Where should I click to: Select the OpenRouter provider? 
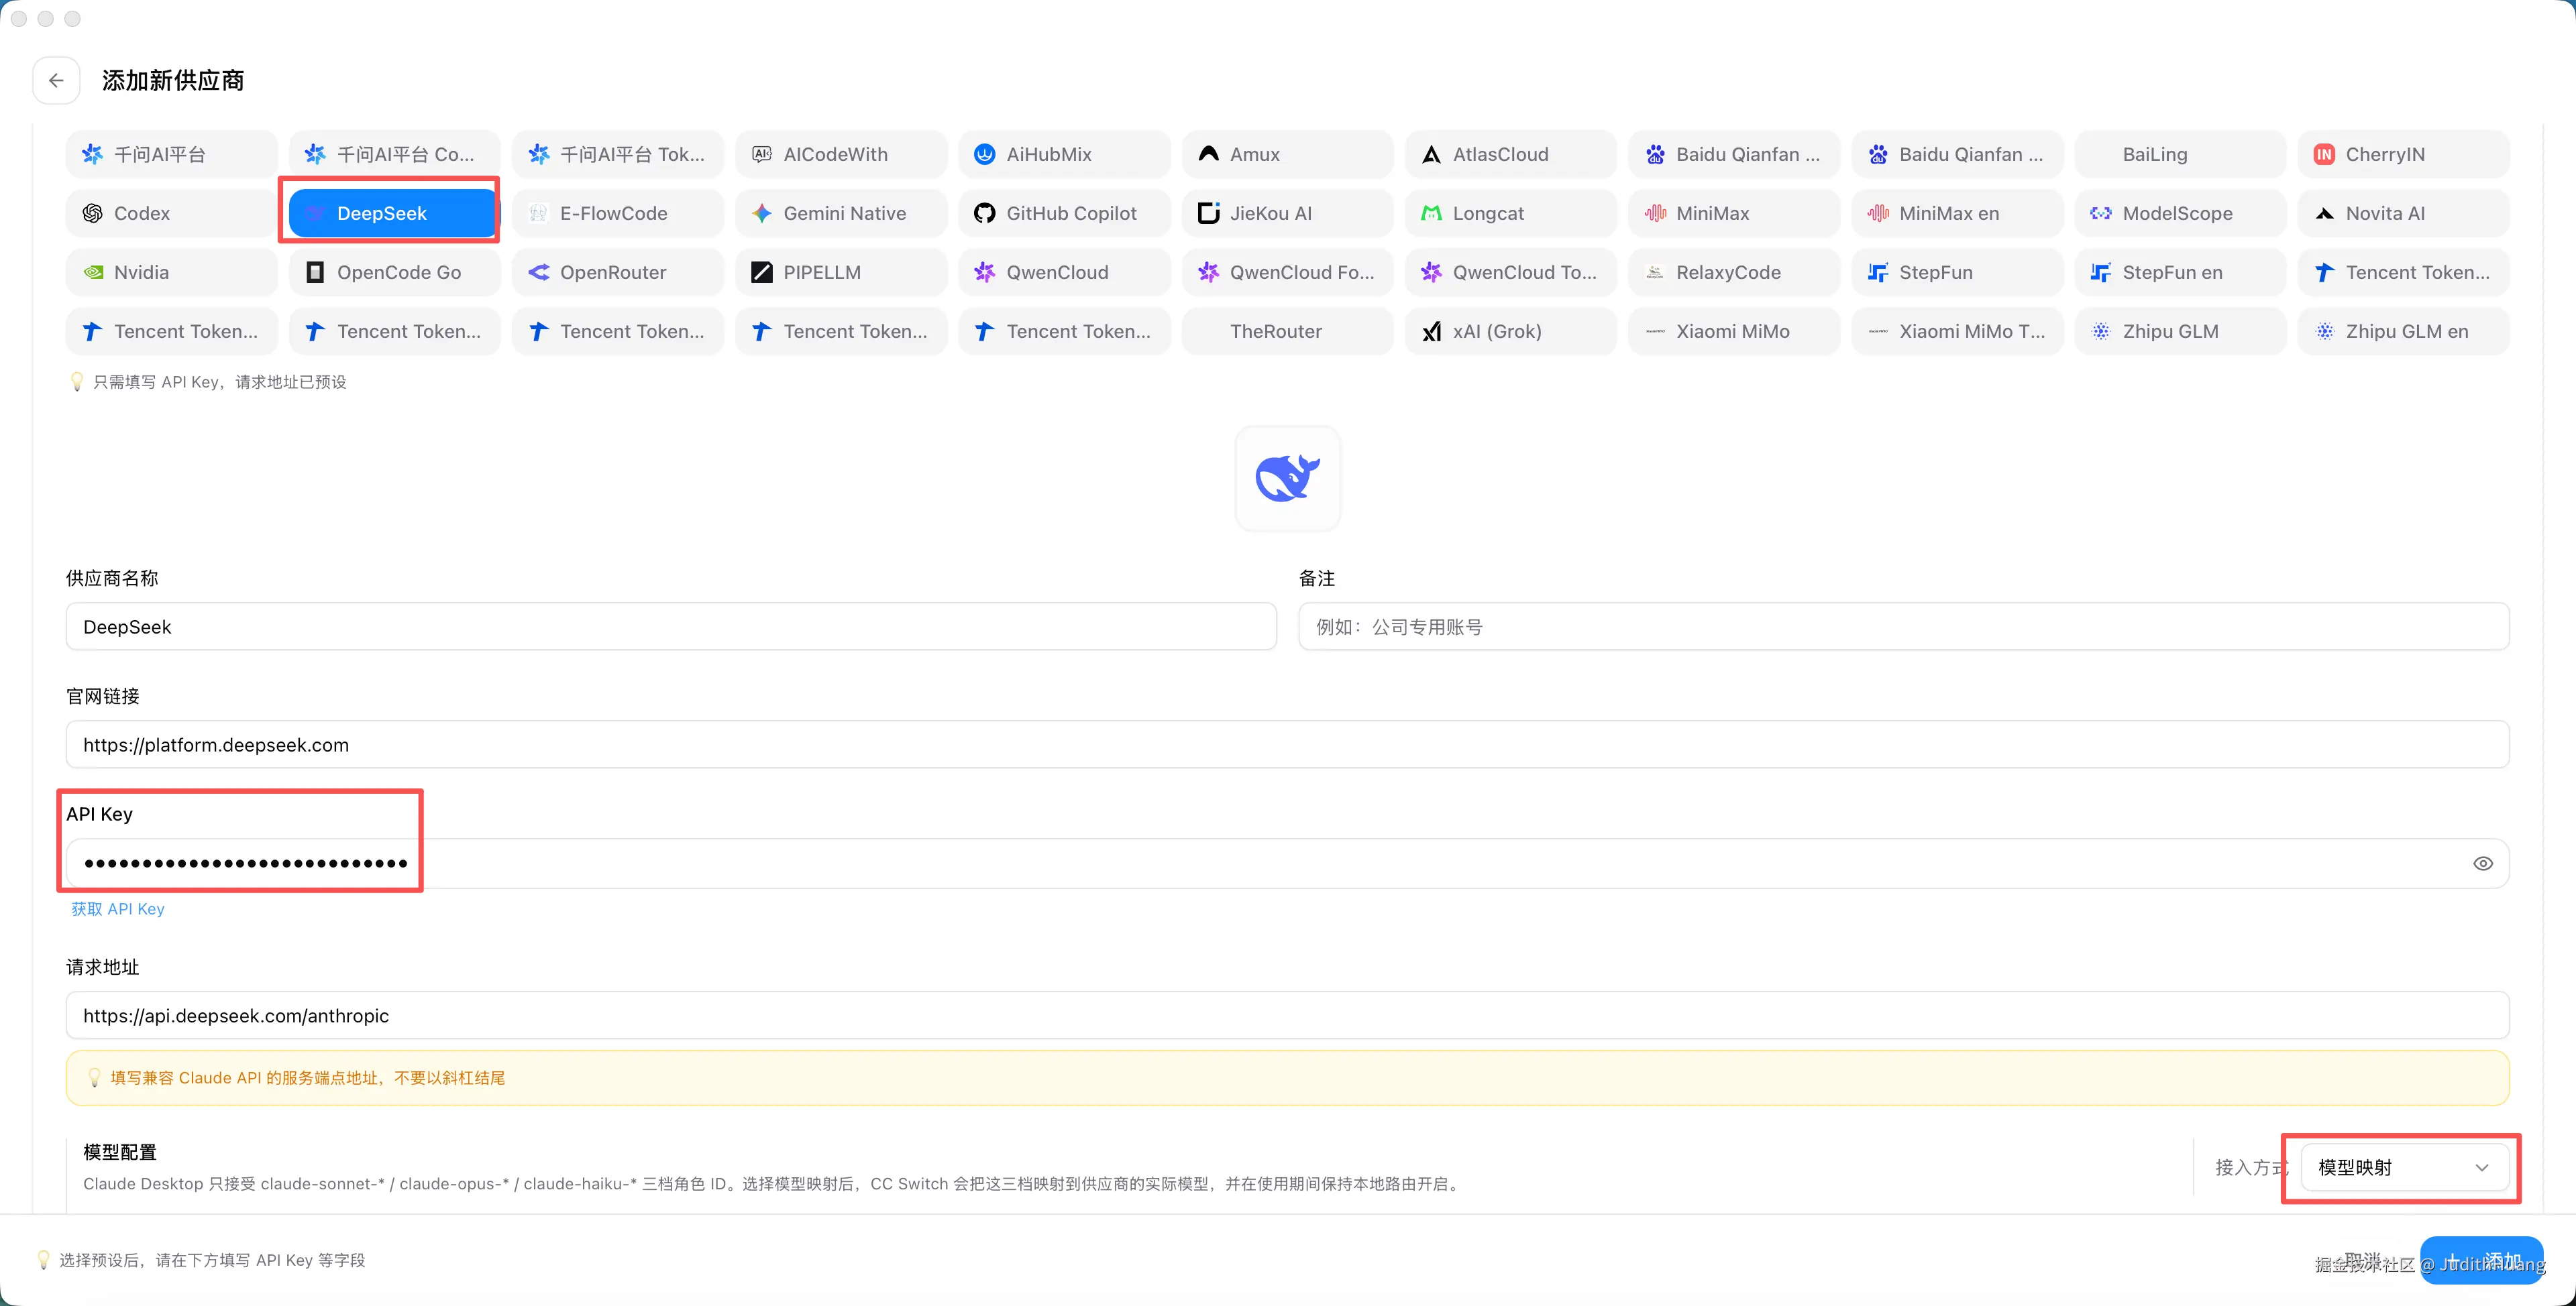point(618,272)
